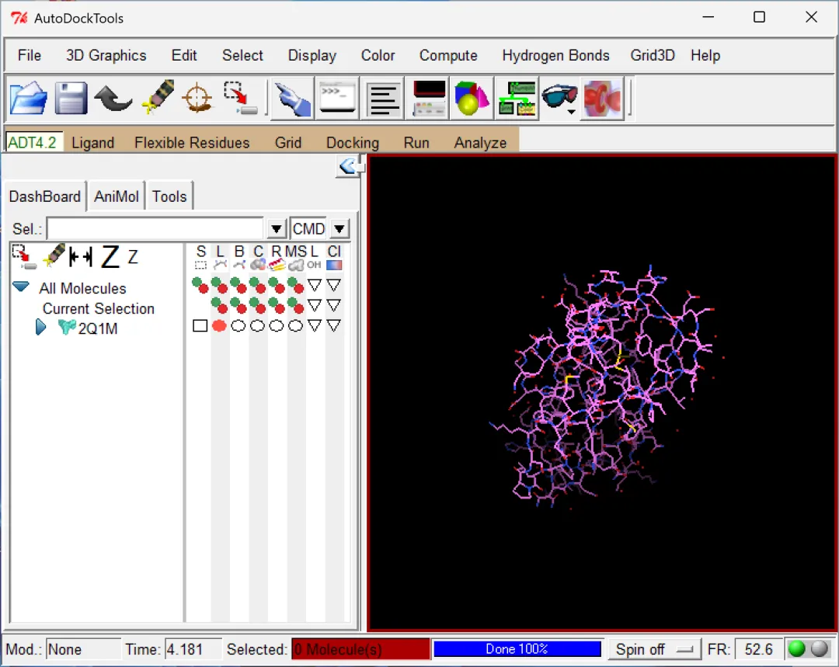Collapse the All Molecules tree node
Viewport: 839px width, 667px height.
point(21,287)
